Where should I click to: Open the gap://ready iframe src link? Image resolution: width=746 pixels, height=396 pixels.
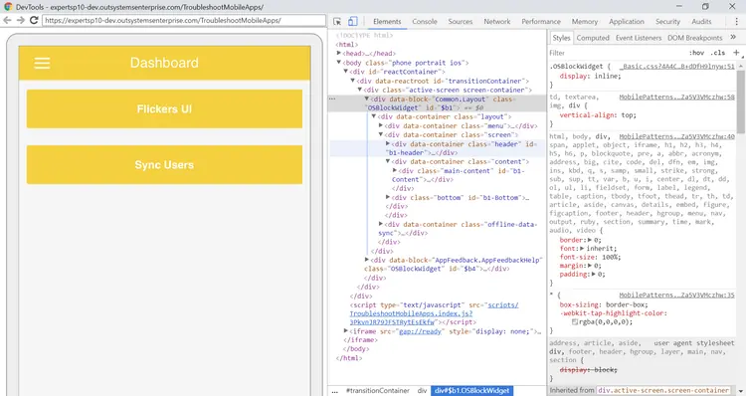pyautogui.click(x=420, y=331)
